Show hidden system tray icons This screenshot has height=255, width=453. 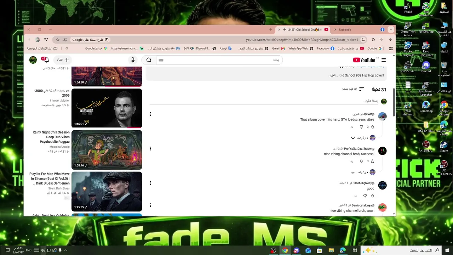click(x=66, y=250)
